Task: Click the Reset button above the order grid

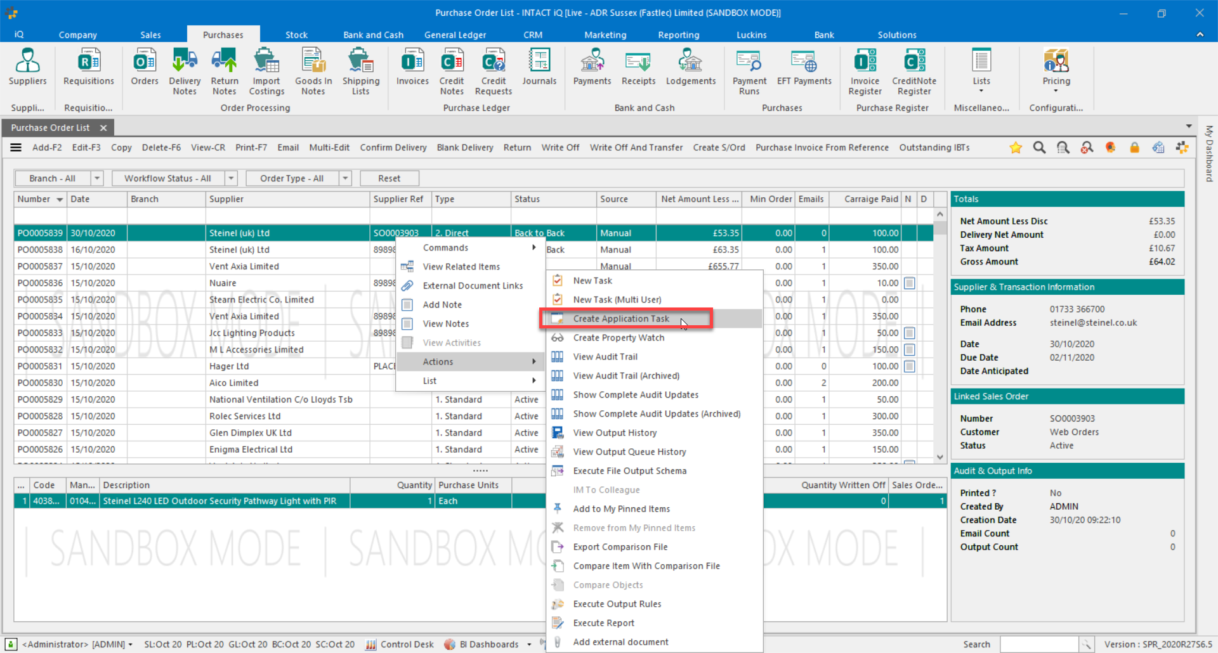Action: point(389,178)
